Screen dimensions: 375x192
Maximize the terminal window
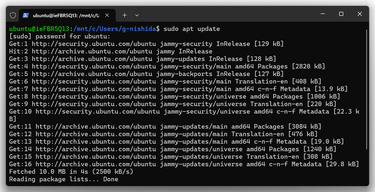coord(341,14)
